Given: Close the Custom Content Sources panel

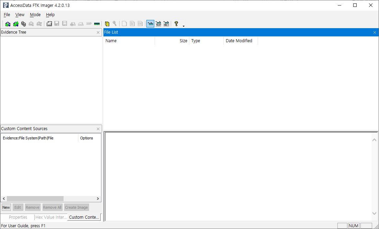Looking at the screenshot, I should point(98,129).
